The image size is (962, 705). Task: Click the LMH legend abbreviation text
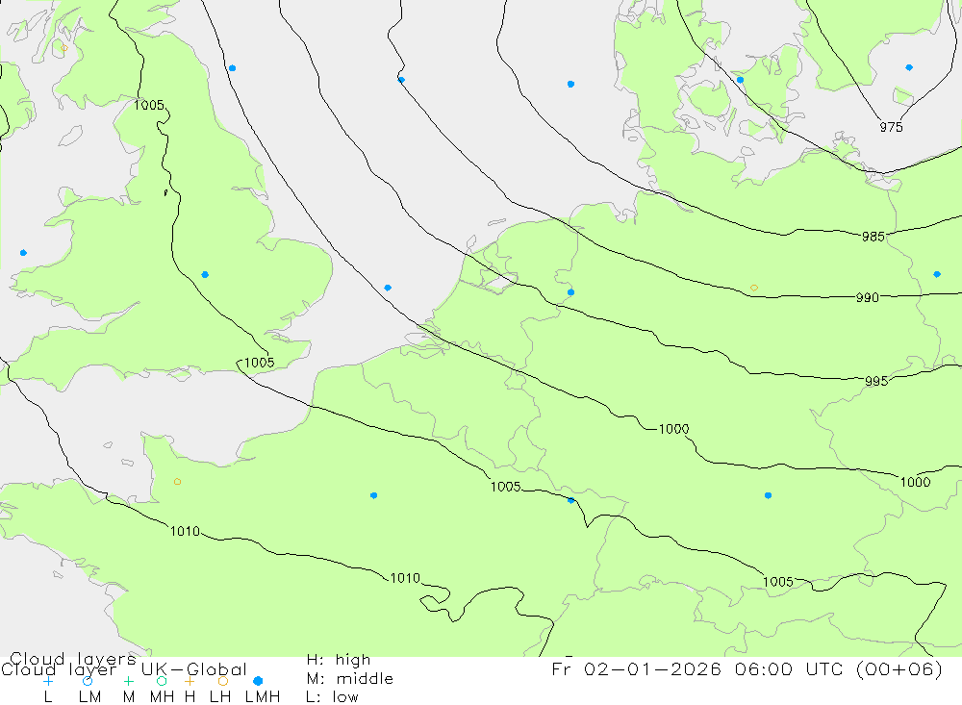pyautogui.click(x=263, y=697)
